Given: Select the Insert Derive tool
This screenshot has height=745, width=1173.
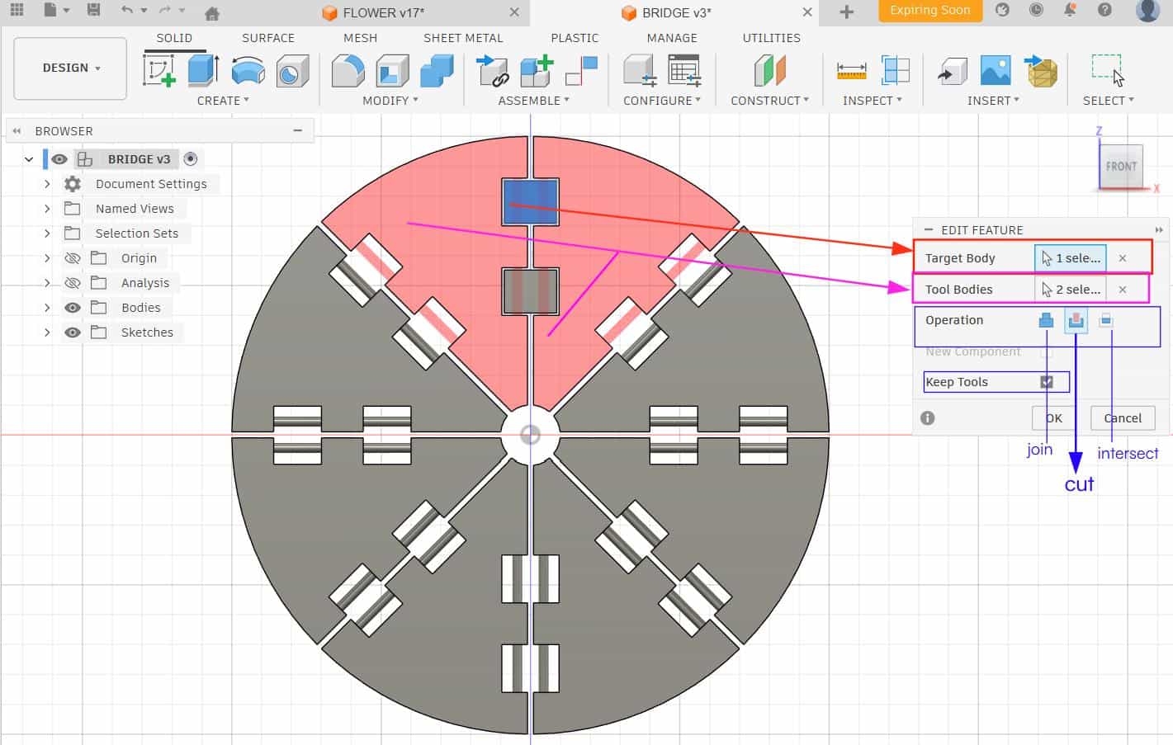Looking at the screenshot, I should tap(952, 71).
